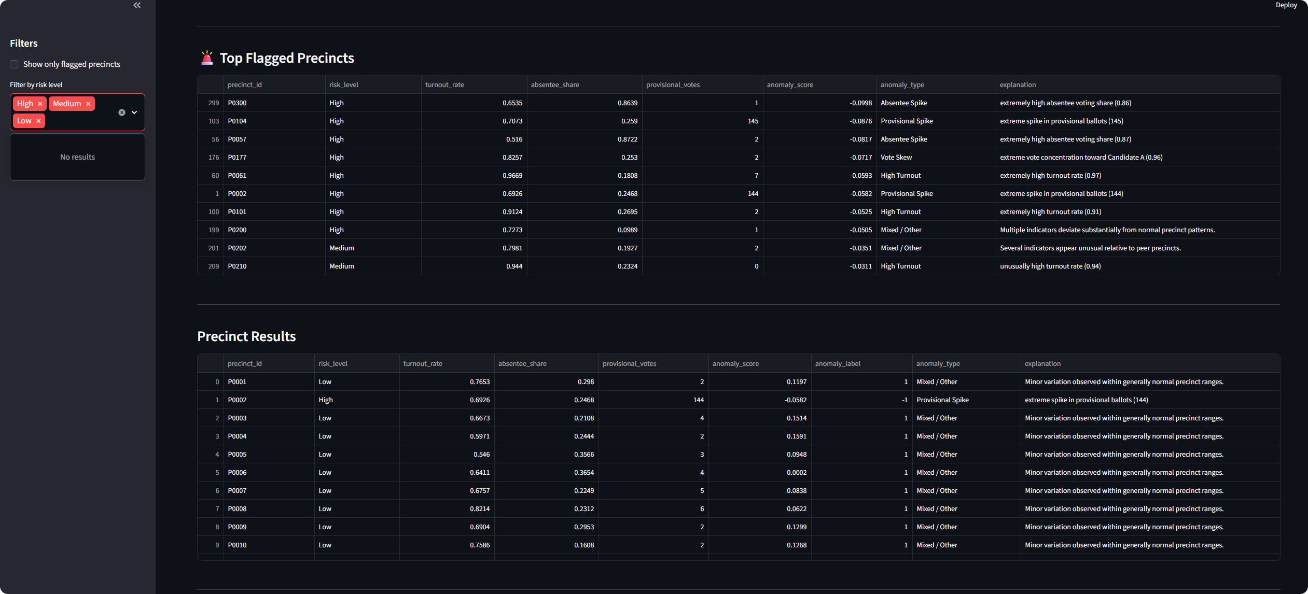Sort Precinct Results by provisional_votes
This screenshot has width=1308, height=594.
click(x=629, y=363)
